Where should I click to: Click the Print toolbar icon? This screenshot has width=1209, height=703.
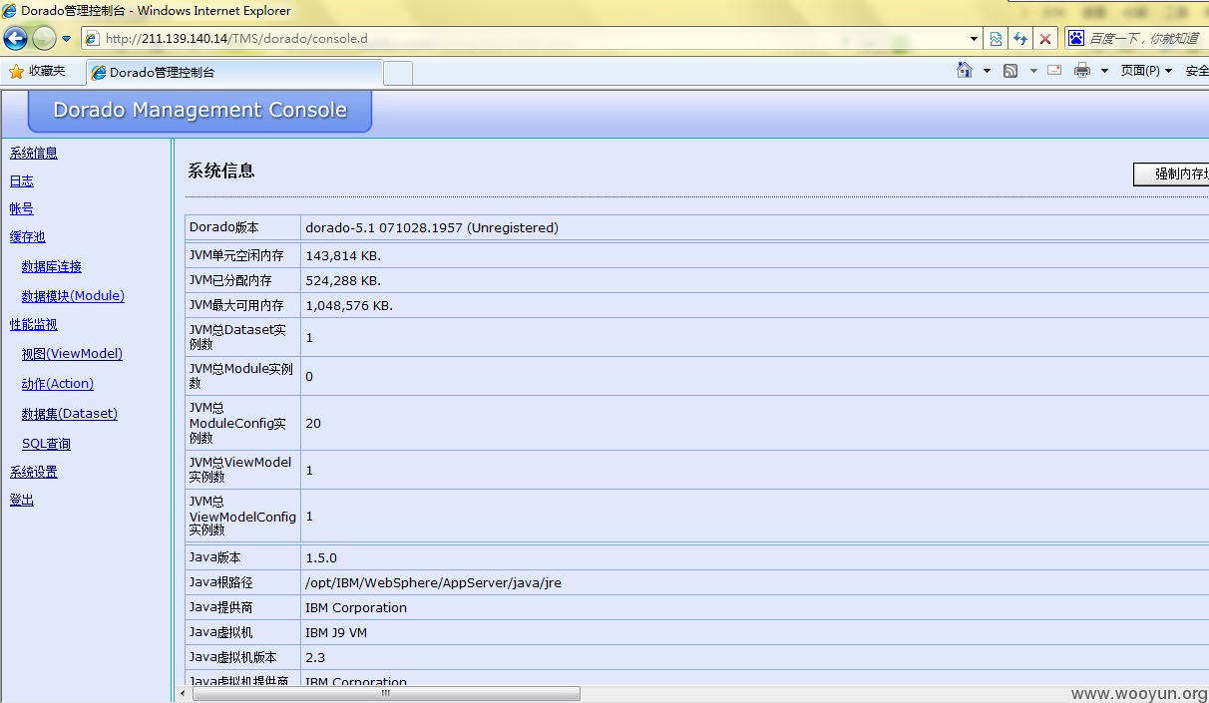[1082, 70]
